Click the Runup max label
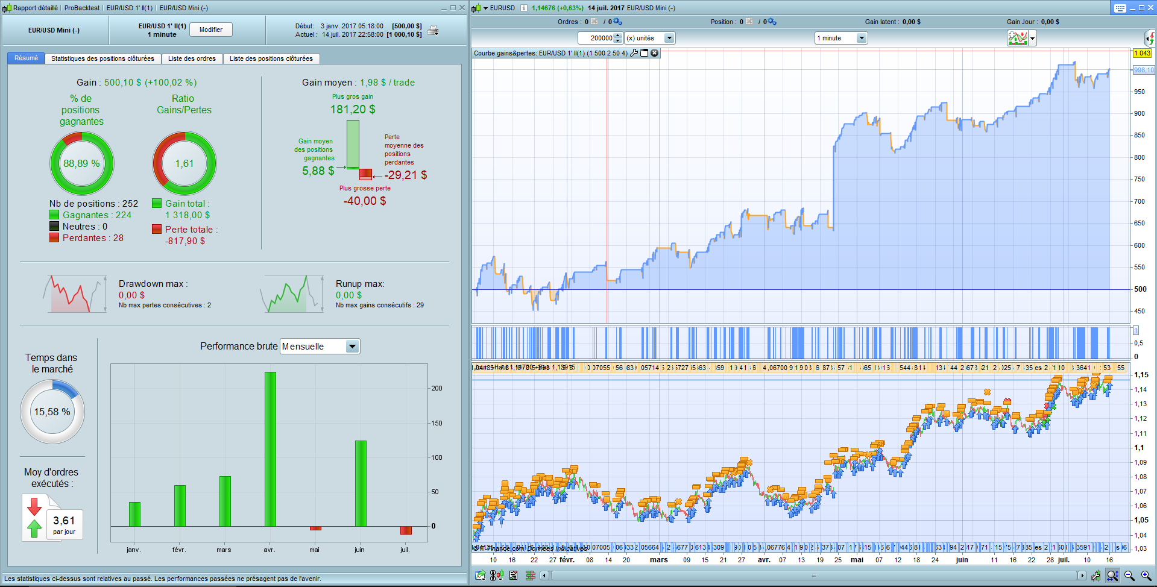Screen dimensions: 1157x587 [x=360, y=284]
